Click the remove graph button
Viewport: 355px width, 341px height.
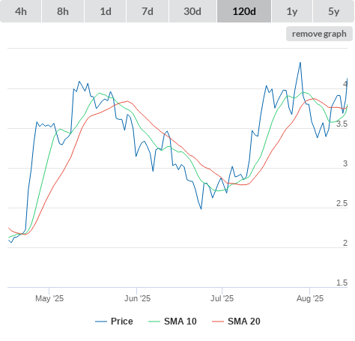pos(319,34)
